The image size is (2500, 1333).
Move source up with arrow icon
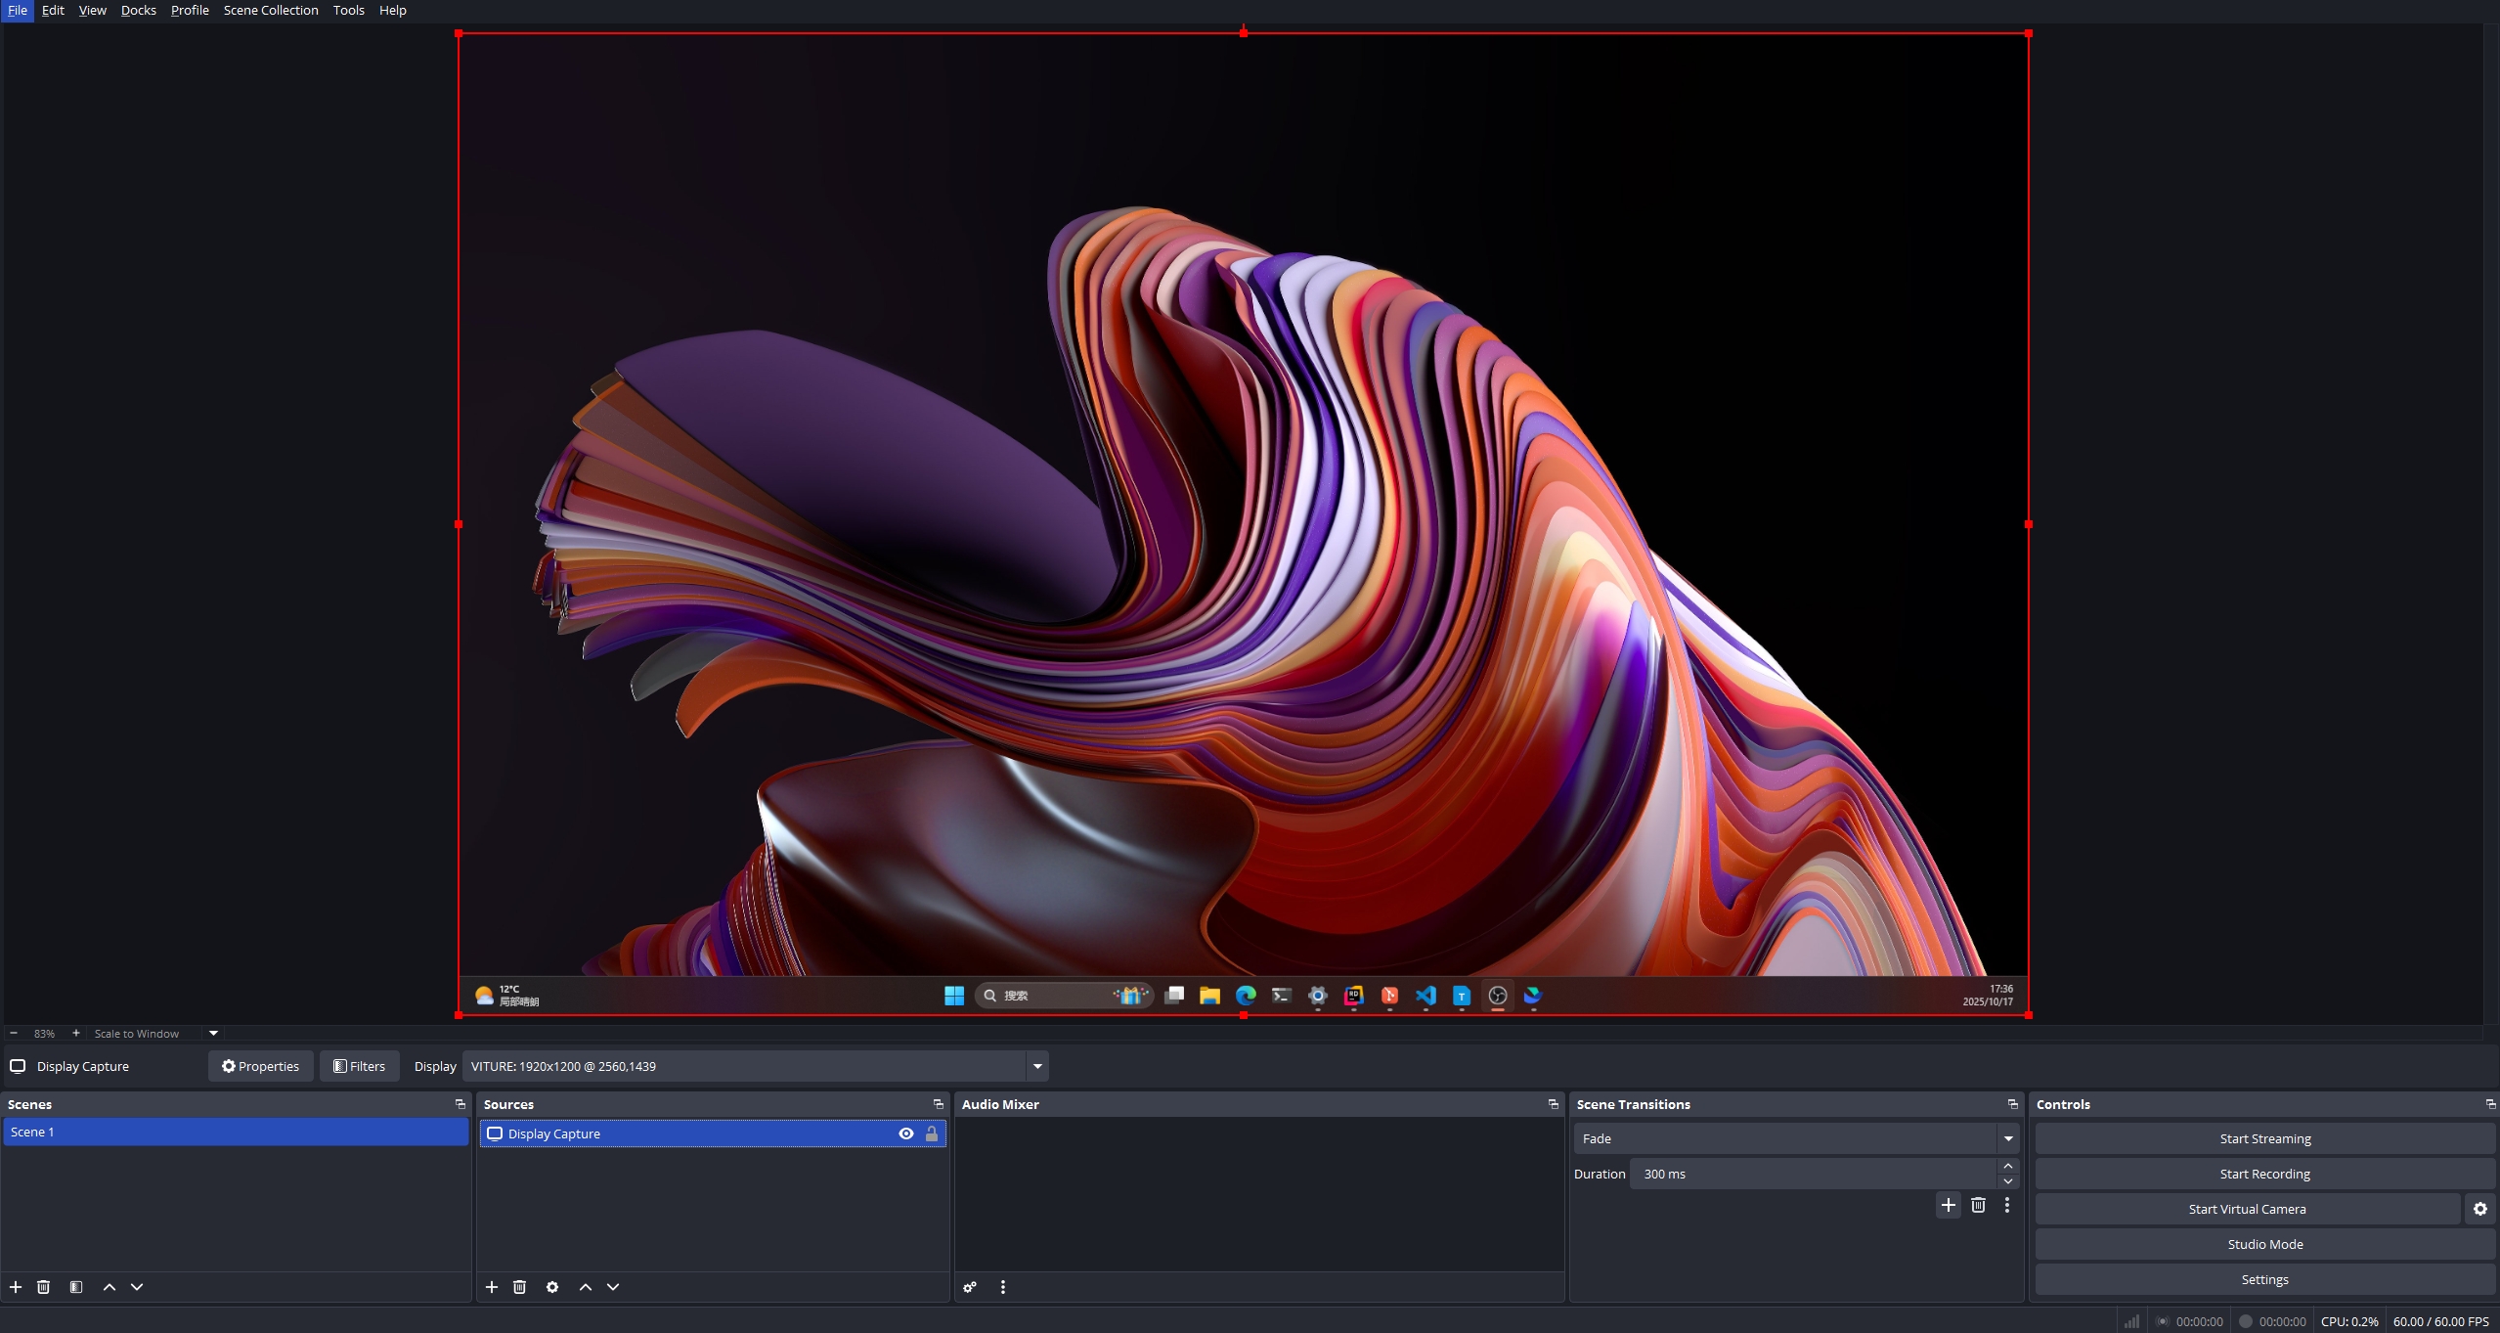click(585, 1287)
